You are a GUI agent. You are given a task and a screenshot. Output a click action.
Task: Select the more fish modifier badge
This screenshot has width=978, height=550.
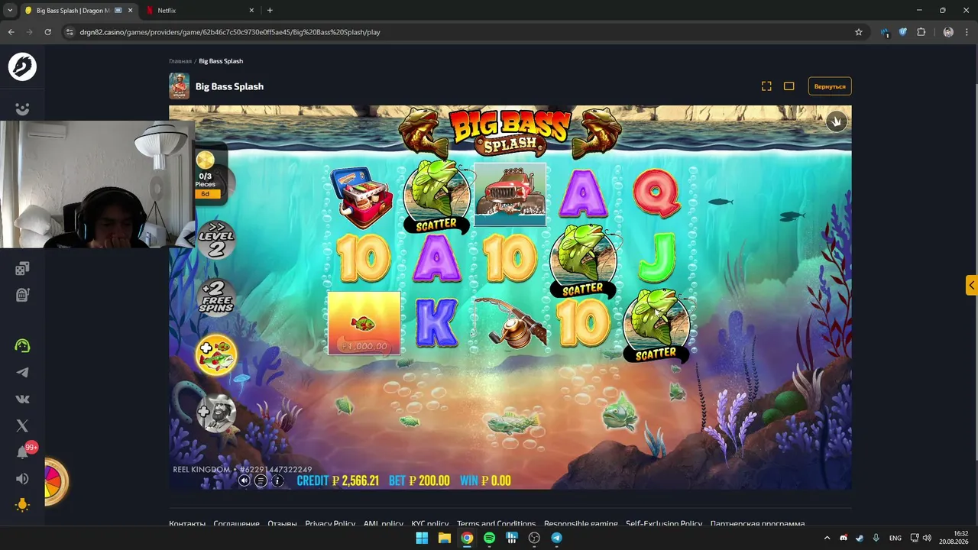216,355
